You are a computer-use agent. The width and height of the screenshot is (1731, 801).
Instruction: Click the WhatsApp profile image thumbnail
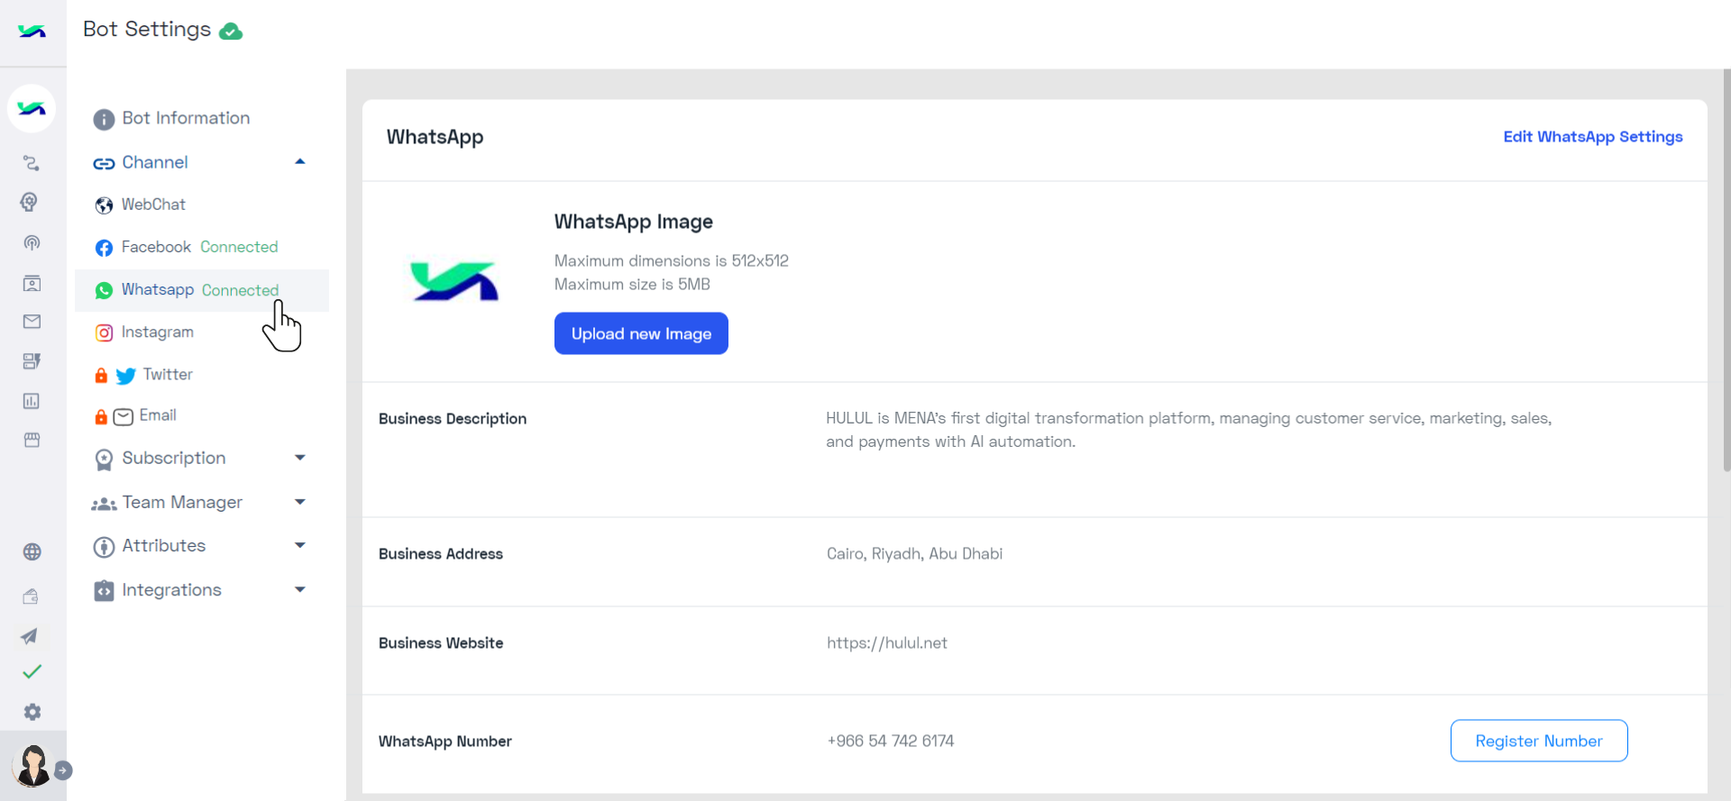[454, 281]
